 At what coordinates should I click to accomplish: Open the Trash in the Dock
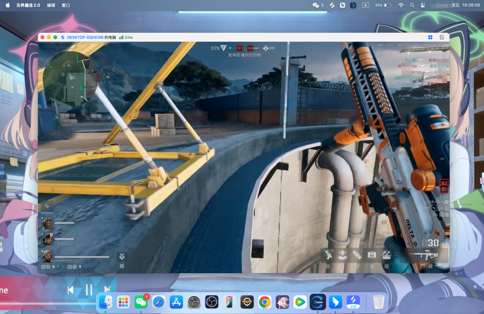pos(378,302)
